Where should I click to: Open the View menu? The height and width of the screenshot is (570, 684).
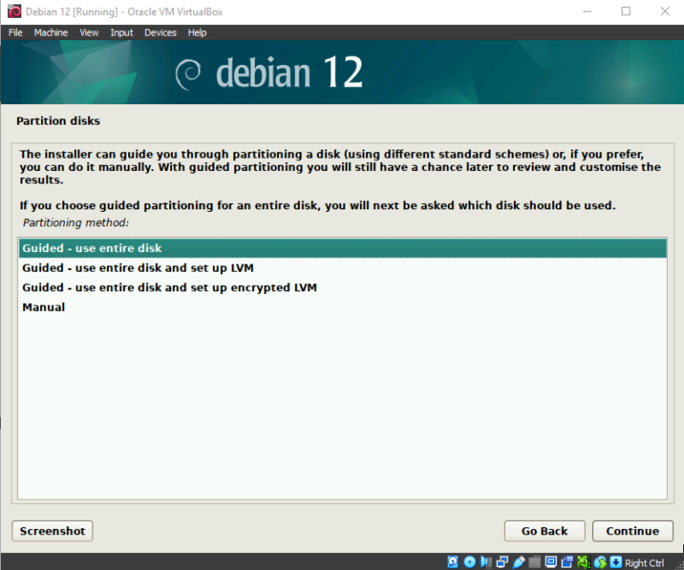[89, 32]
